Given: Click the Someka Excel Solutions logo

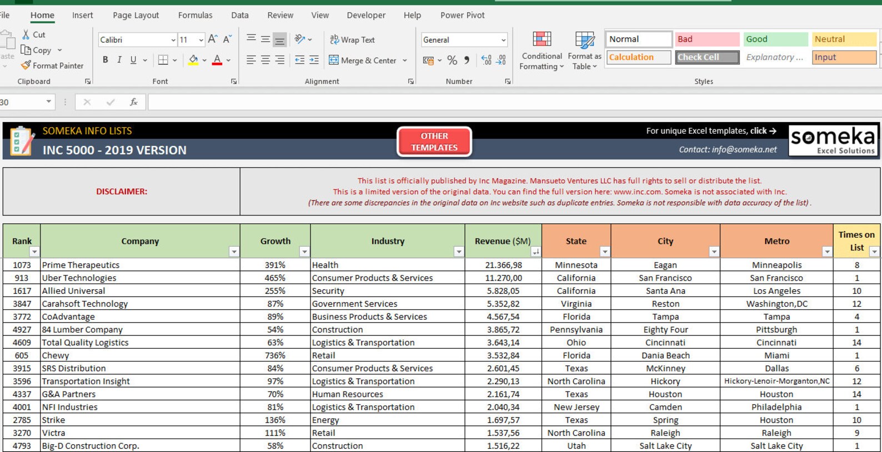Looking at the screenshot, I should point(833,140).
